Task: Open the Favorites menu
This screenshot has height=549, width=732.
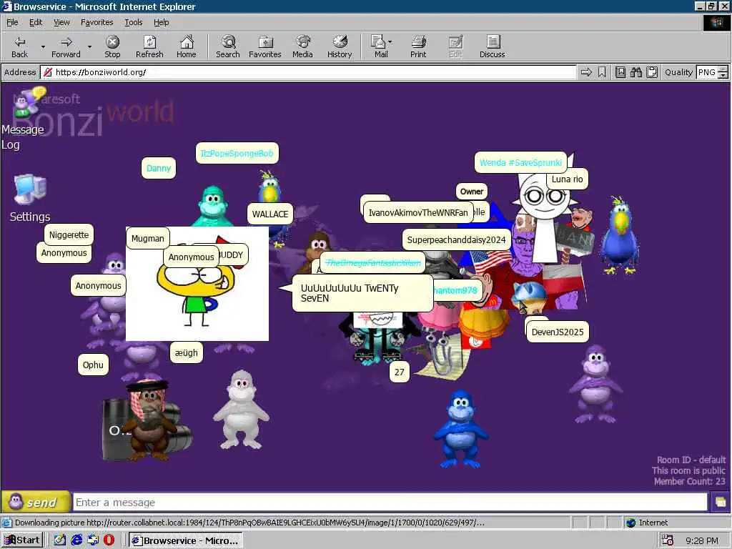Action: pyautogui.click(x=97, y=22)
